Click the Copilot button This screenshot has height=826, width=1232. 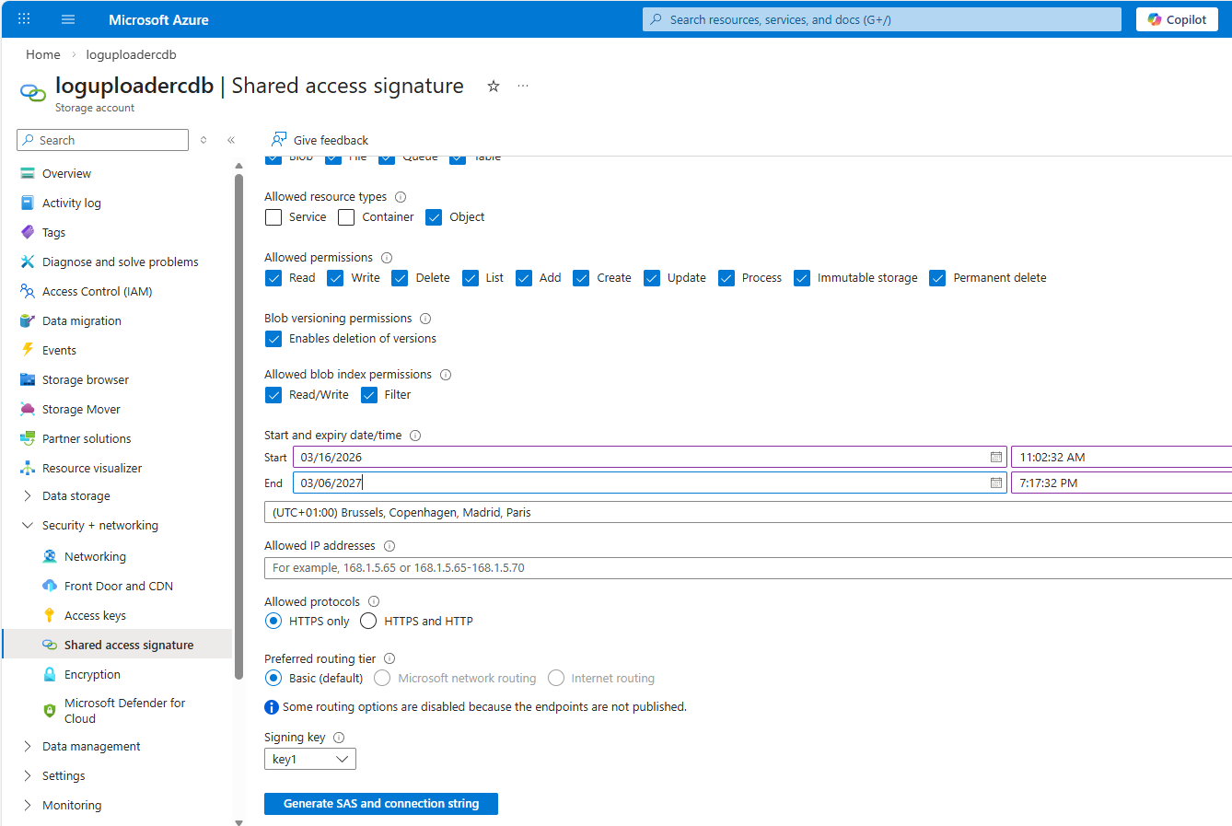(x=1177, y=19)
